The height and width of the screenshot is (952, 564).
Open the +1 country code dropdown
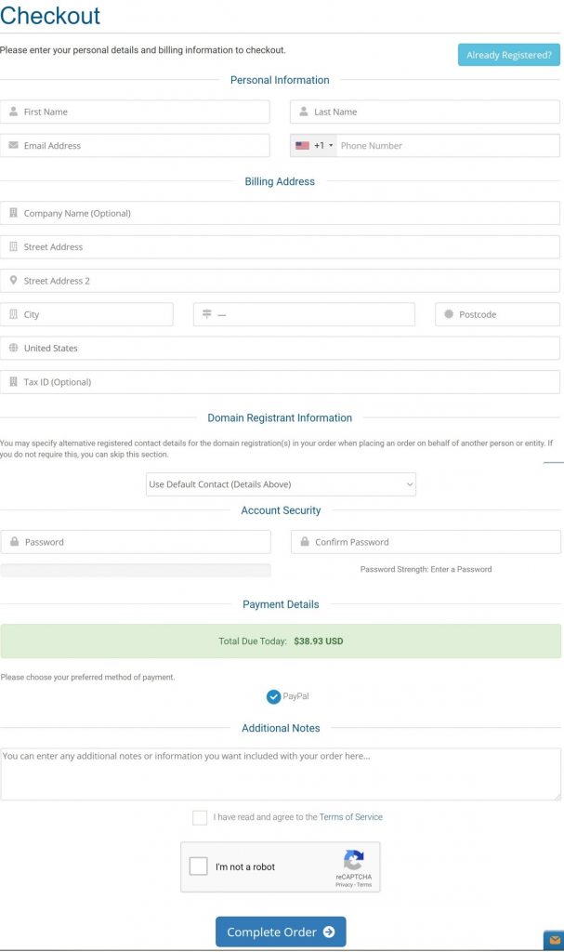coord(313,146)
